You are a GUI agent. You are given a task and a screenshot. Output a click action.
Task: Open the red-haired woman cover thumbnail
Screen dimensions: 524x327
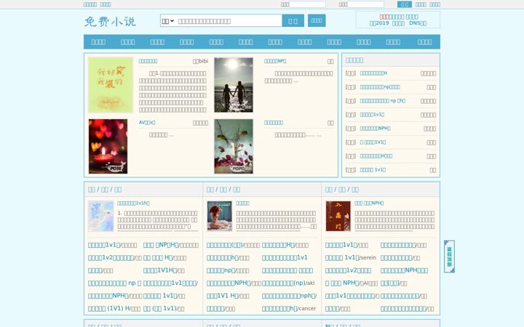[220, 217]
